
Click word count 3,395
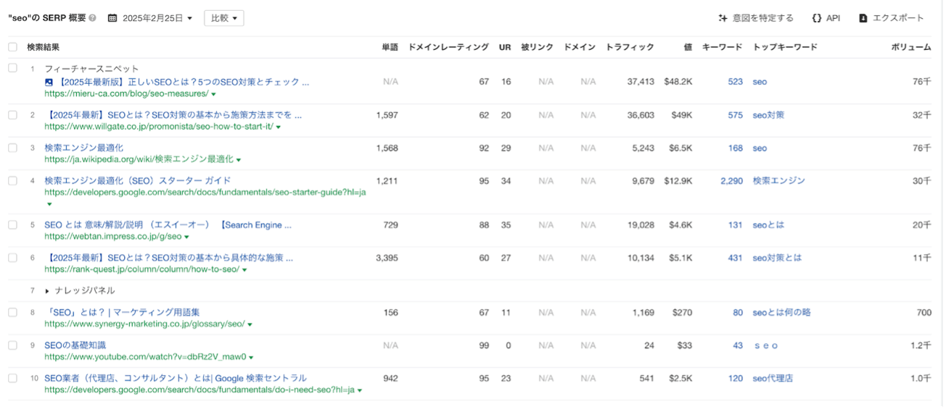point(387,258)
